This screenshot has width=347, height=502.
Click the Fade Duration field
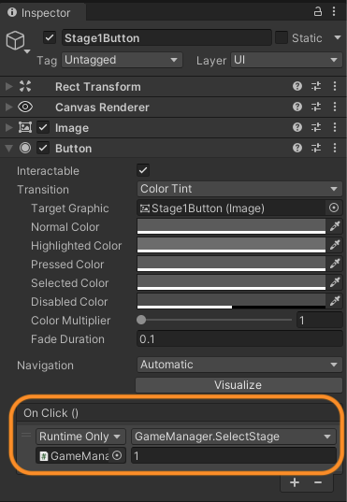click(239, 338)
